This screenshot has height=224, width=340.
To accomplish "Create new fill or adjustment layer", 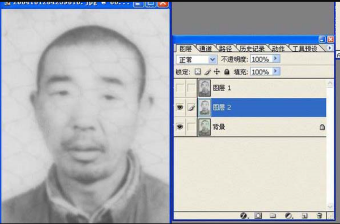I will [288, 216].
